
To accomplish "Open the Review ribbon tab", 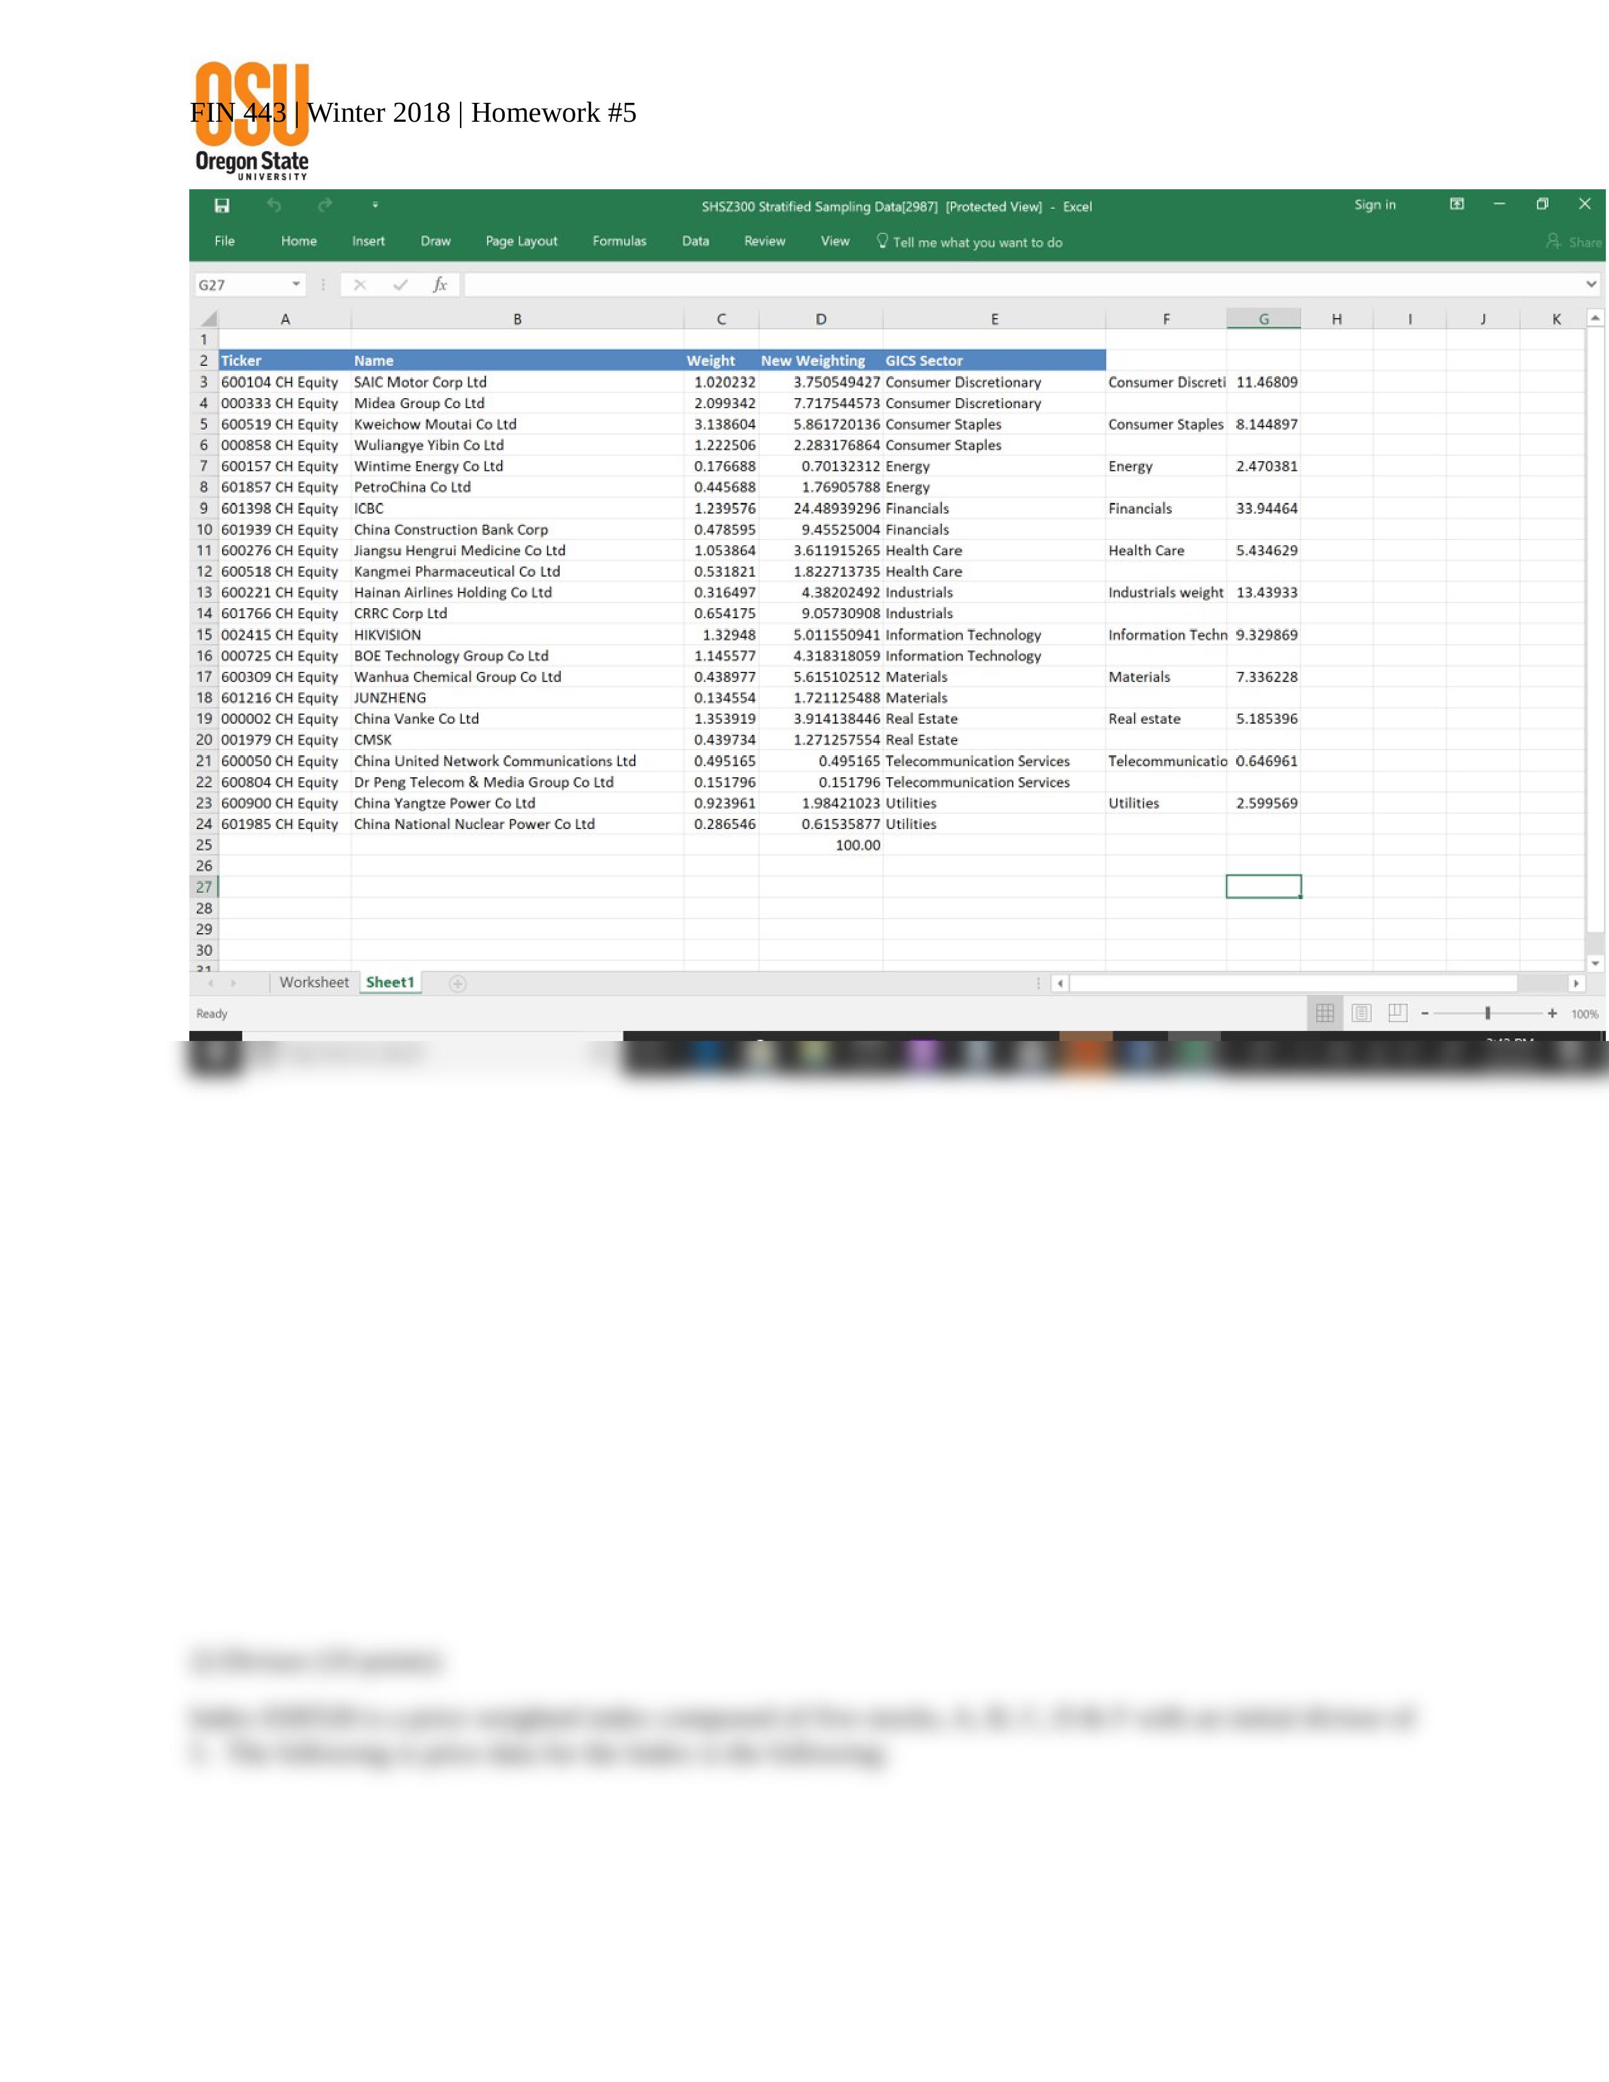I will 765,241.
